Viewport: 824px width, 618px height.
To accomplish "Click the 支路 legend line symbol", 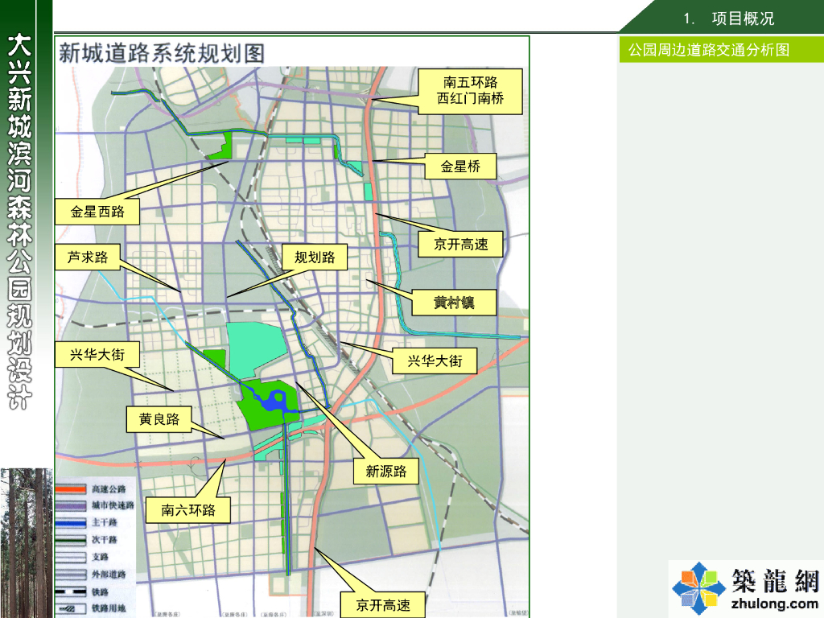I will click(x=71, y=557).
